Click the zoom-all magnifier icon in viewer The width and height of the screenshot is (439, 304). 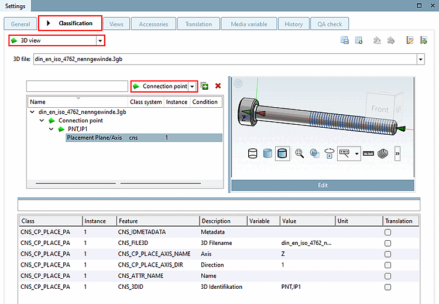(x=299, y=153)
